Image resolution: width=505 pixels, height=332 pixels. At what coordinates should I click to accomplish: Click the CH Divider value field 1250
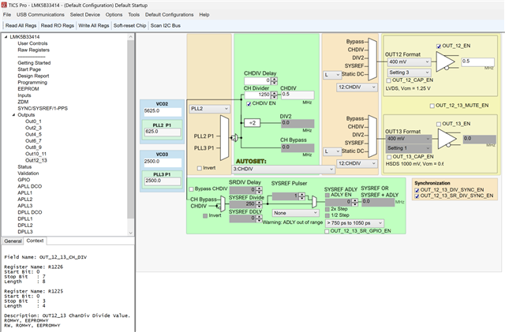[258, 95]
